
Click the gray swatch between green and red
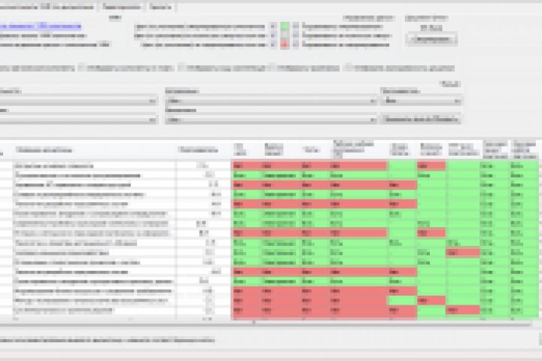tap(285, 35)
